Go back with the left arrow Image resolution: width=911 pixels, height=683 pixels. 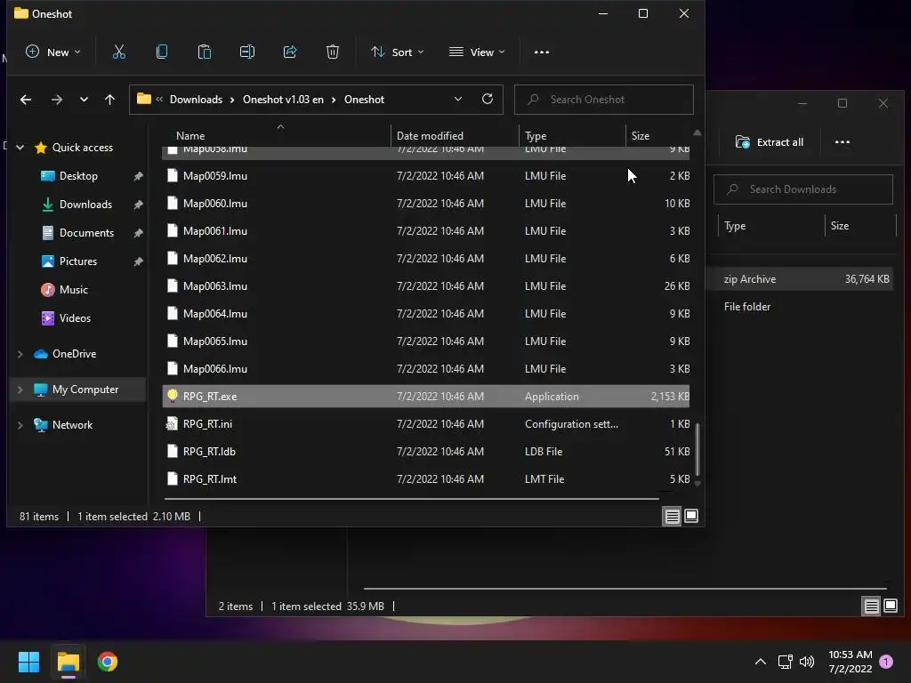[26, 100]
